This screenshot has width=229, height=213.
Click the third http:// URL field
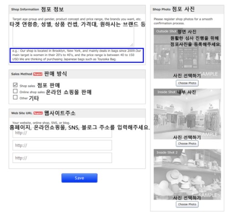click(x=62, y=158)
